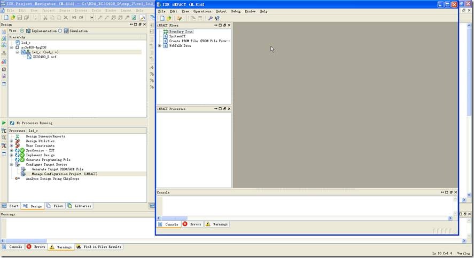This screenshot has width=474, height=258.
Task: Collapse the Configure Target Device process
Action: (x=11, y=165)
